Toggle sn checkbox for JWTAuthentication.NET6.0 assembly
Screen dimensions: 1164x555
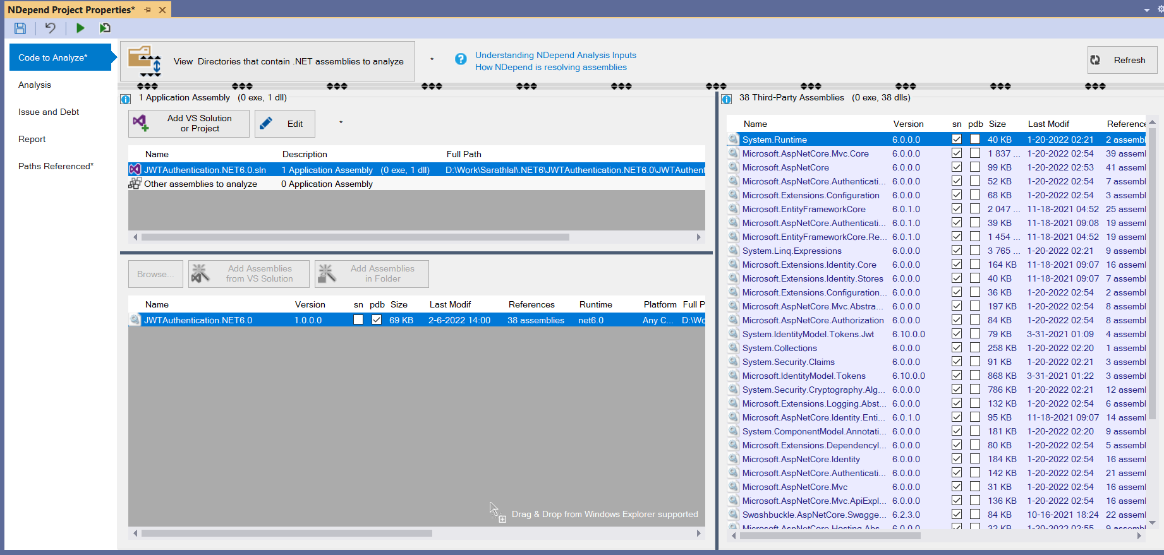(x=358, y=319)
